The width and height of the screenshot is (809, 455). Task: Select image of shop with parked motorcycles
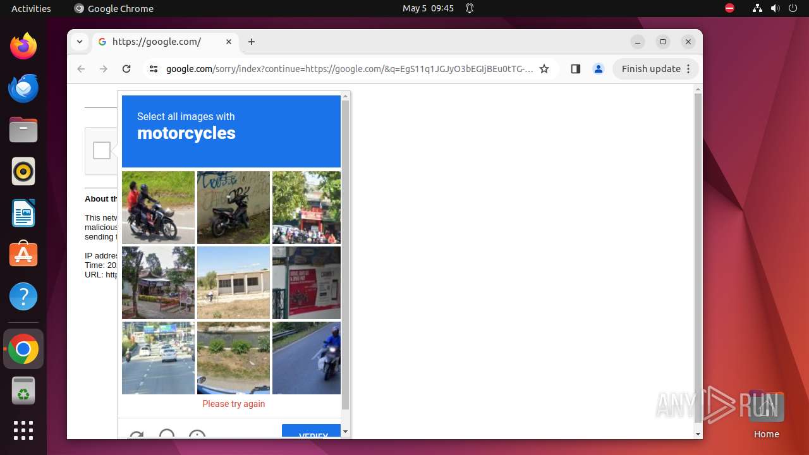coord(307,207)
